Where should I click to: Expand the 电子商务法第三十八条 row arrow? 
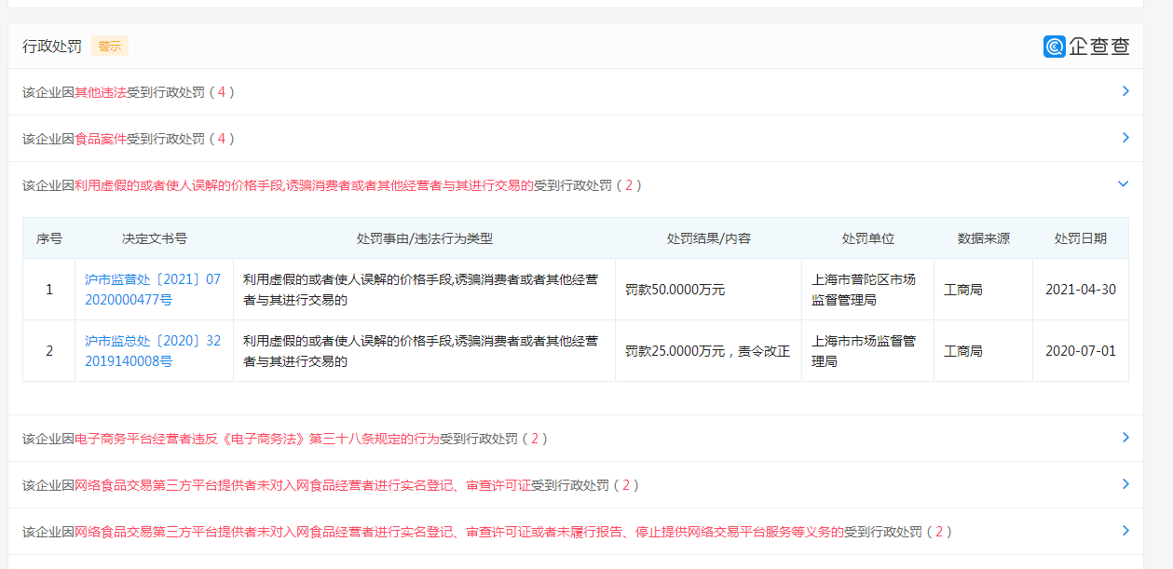(1125, 438)
